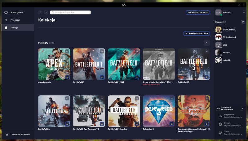Image resolution: width=248 pixels, height=141 pixels.
Task: Open more options on Battlefield Hardline tile
Action: [x=137, y=98]
